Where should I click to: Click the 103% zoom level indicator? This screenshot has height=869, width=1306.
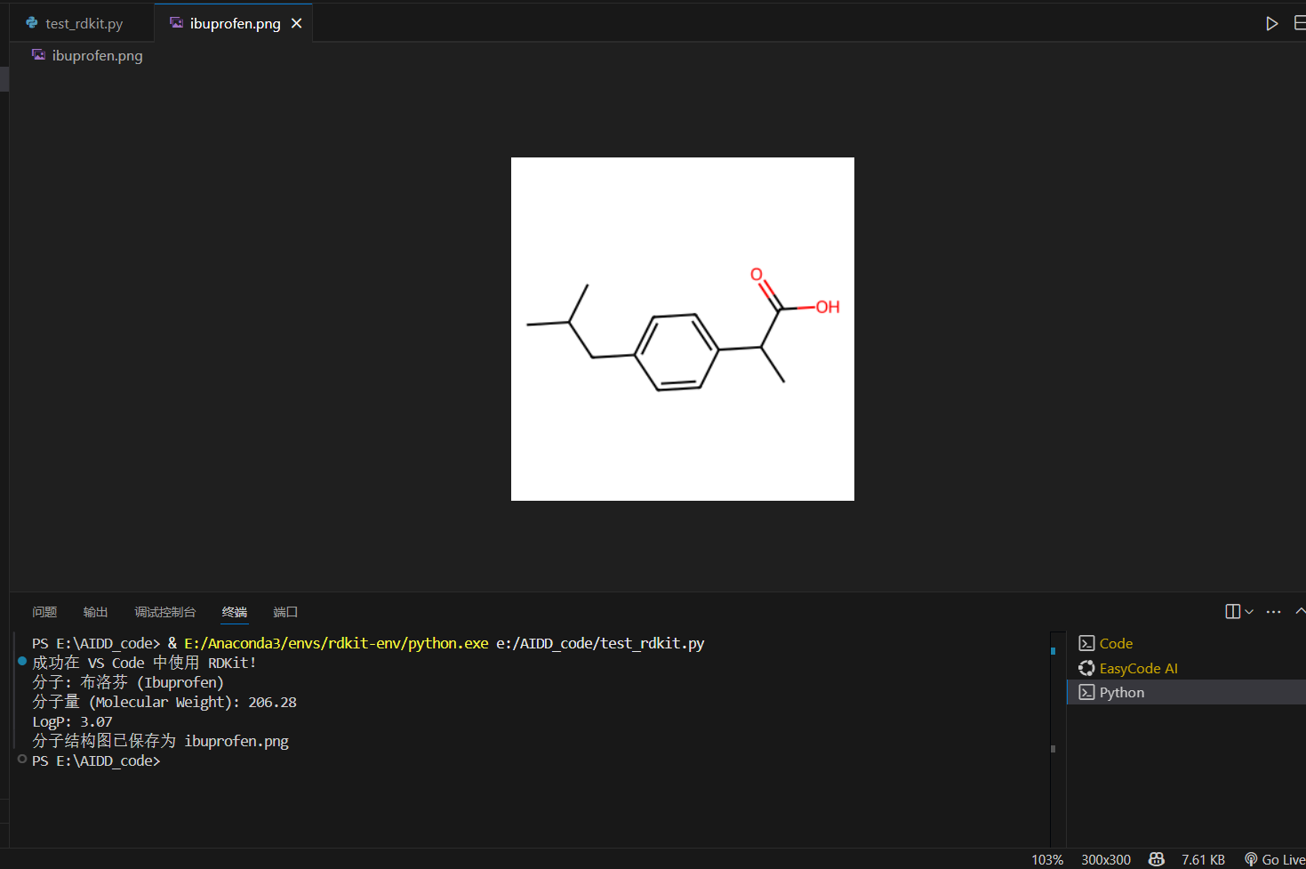tap(1046, 859)
